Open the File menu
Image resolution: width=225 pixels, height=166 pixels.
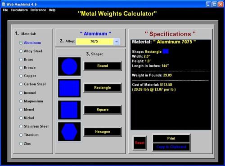pyautogui.click(x=5, y=10)
